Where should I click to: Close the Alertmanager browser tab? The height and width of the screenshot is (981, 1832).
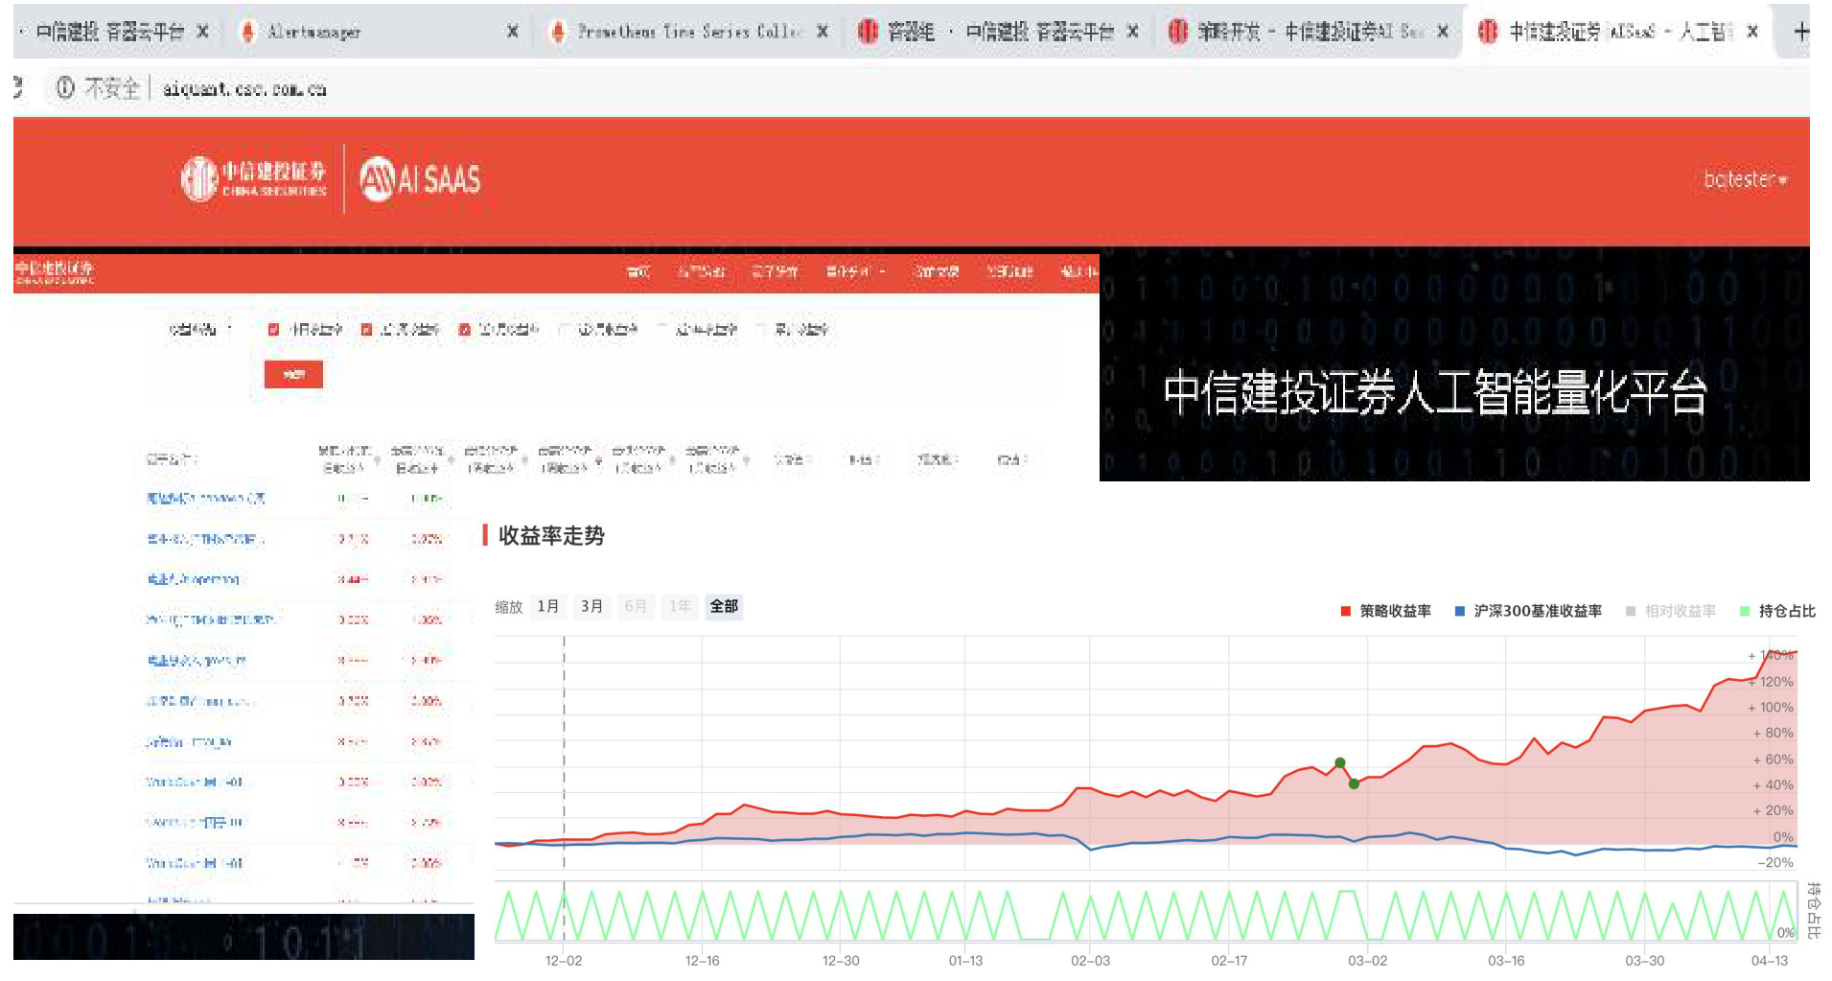[x=513, y=32]
